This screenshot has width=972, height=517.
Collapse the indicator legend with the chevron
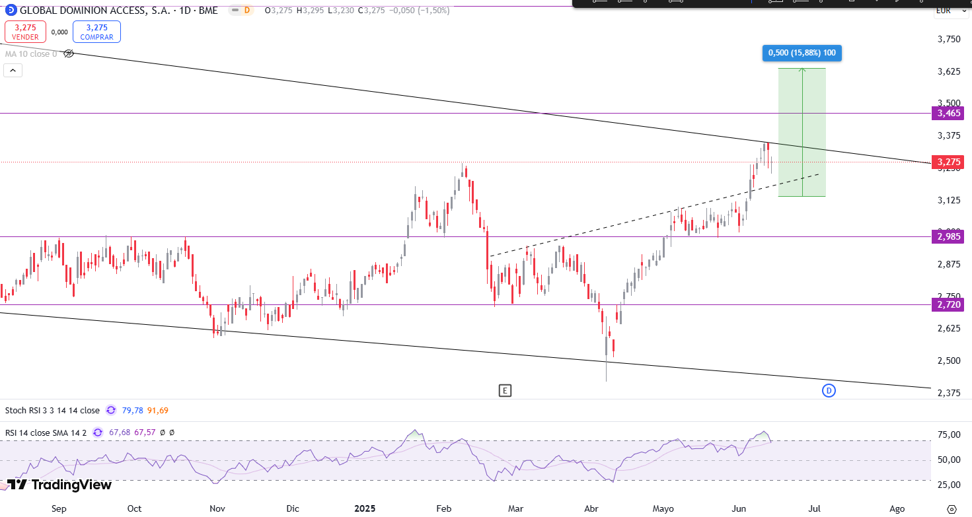point(13,71)
